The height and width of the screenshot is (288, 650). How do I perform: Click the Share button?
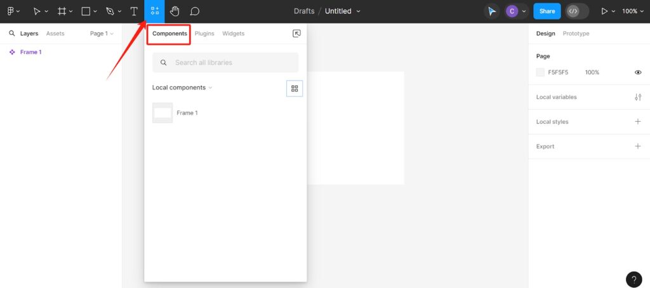pos(547,11)
